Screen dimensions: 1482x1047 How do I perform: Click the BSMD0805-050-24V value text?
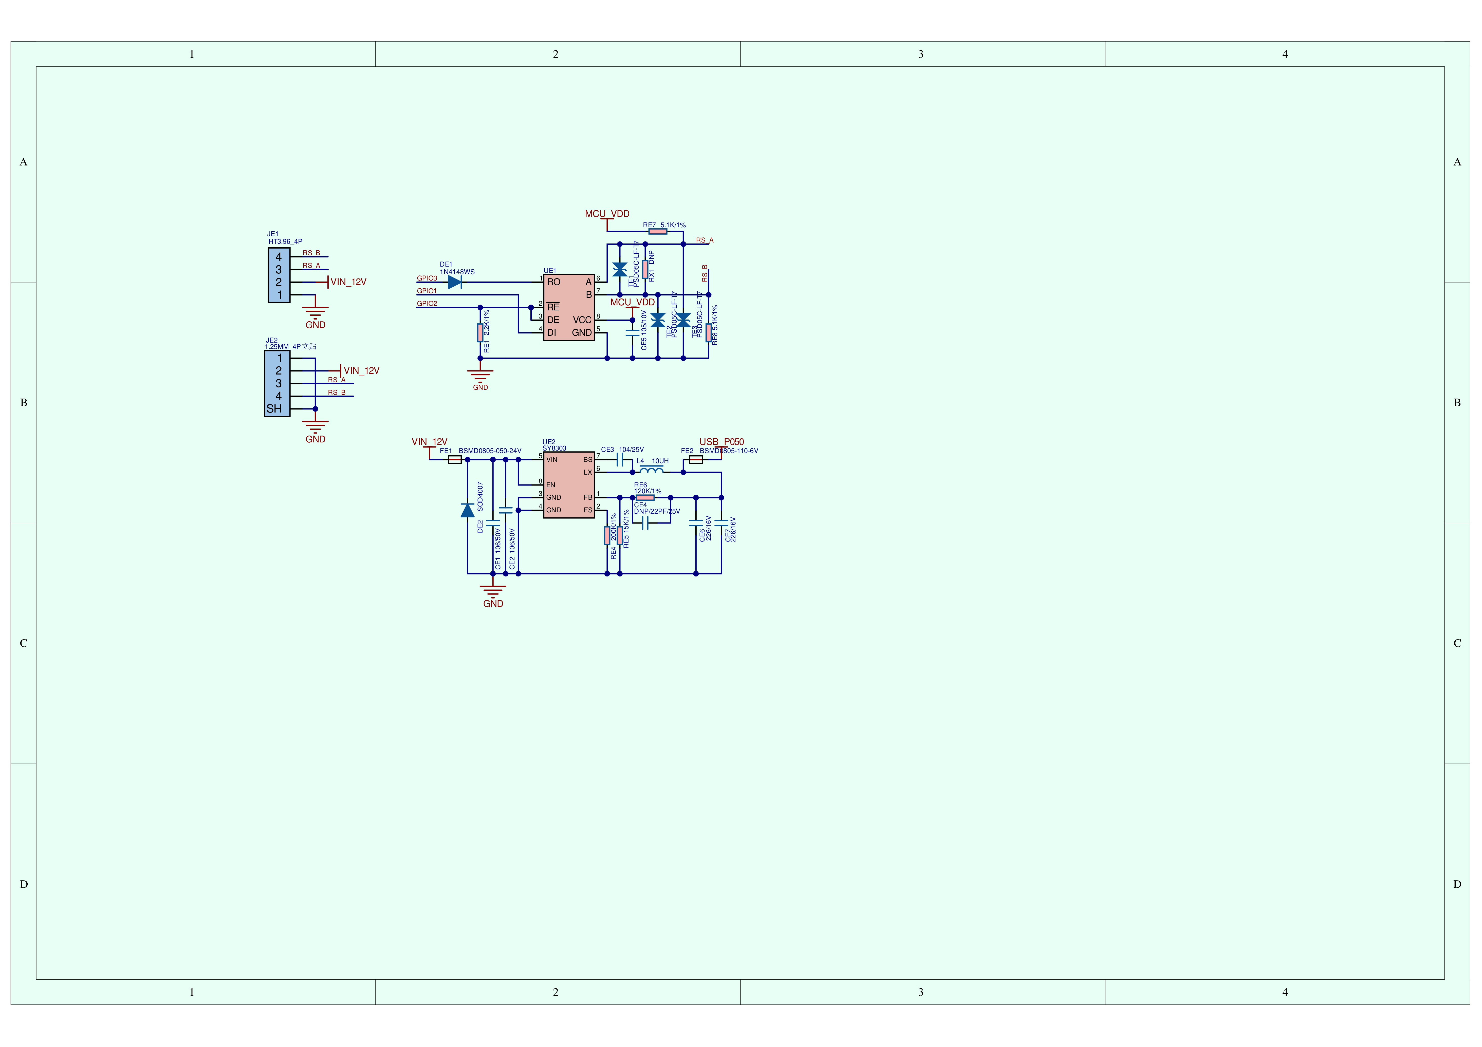pyautogui.click(x=490, y=451)
